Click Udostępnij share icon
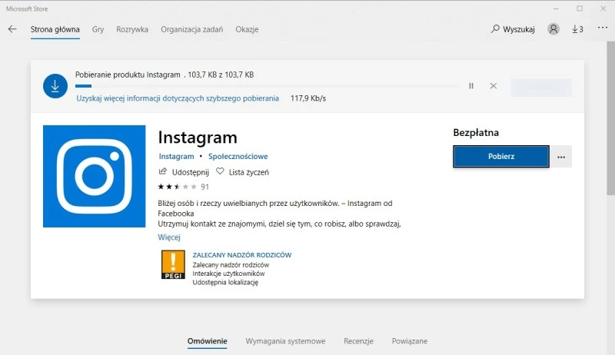Screen dimensions: 615x355 point(162,171)
